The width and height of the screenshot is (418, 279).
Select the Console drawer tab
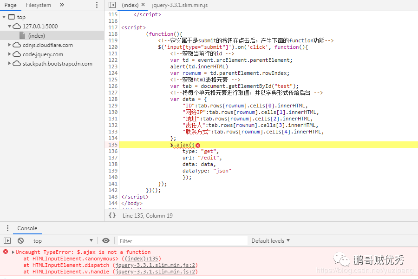coord(27,228)
